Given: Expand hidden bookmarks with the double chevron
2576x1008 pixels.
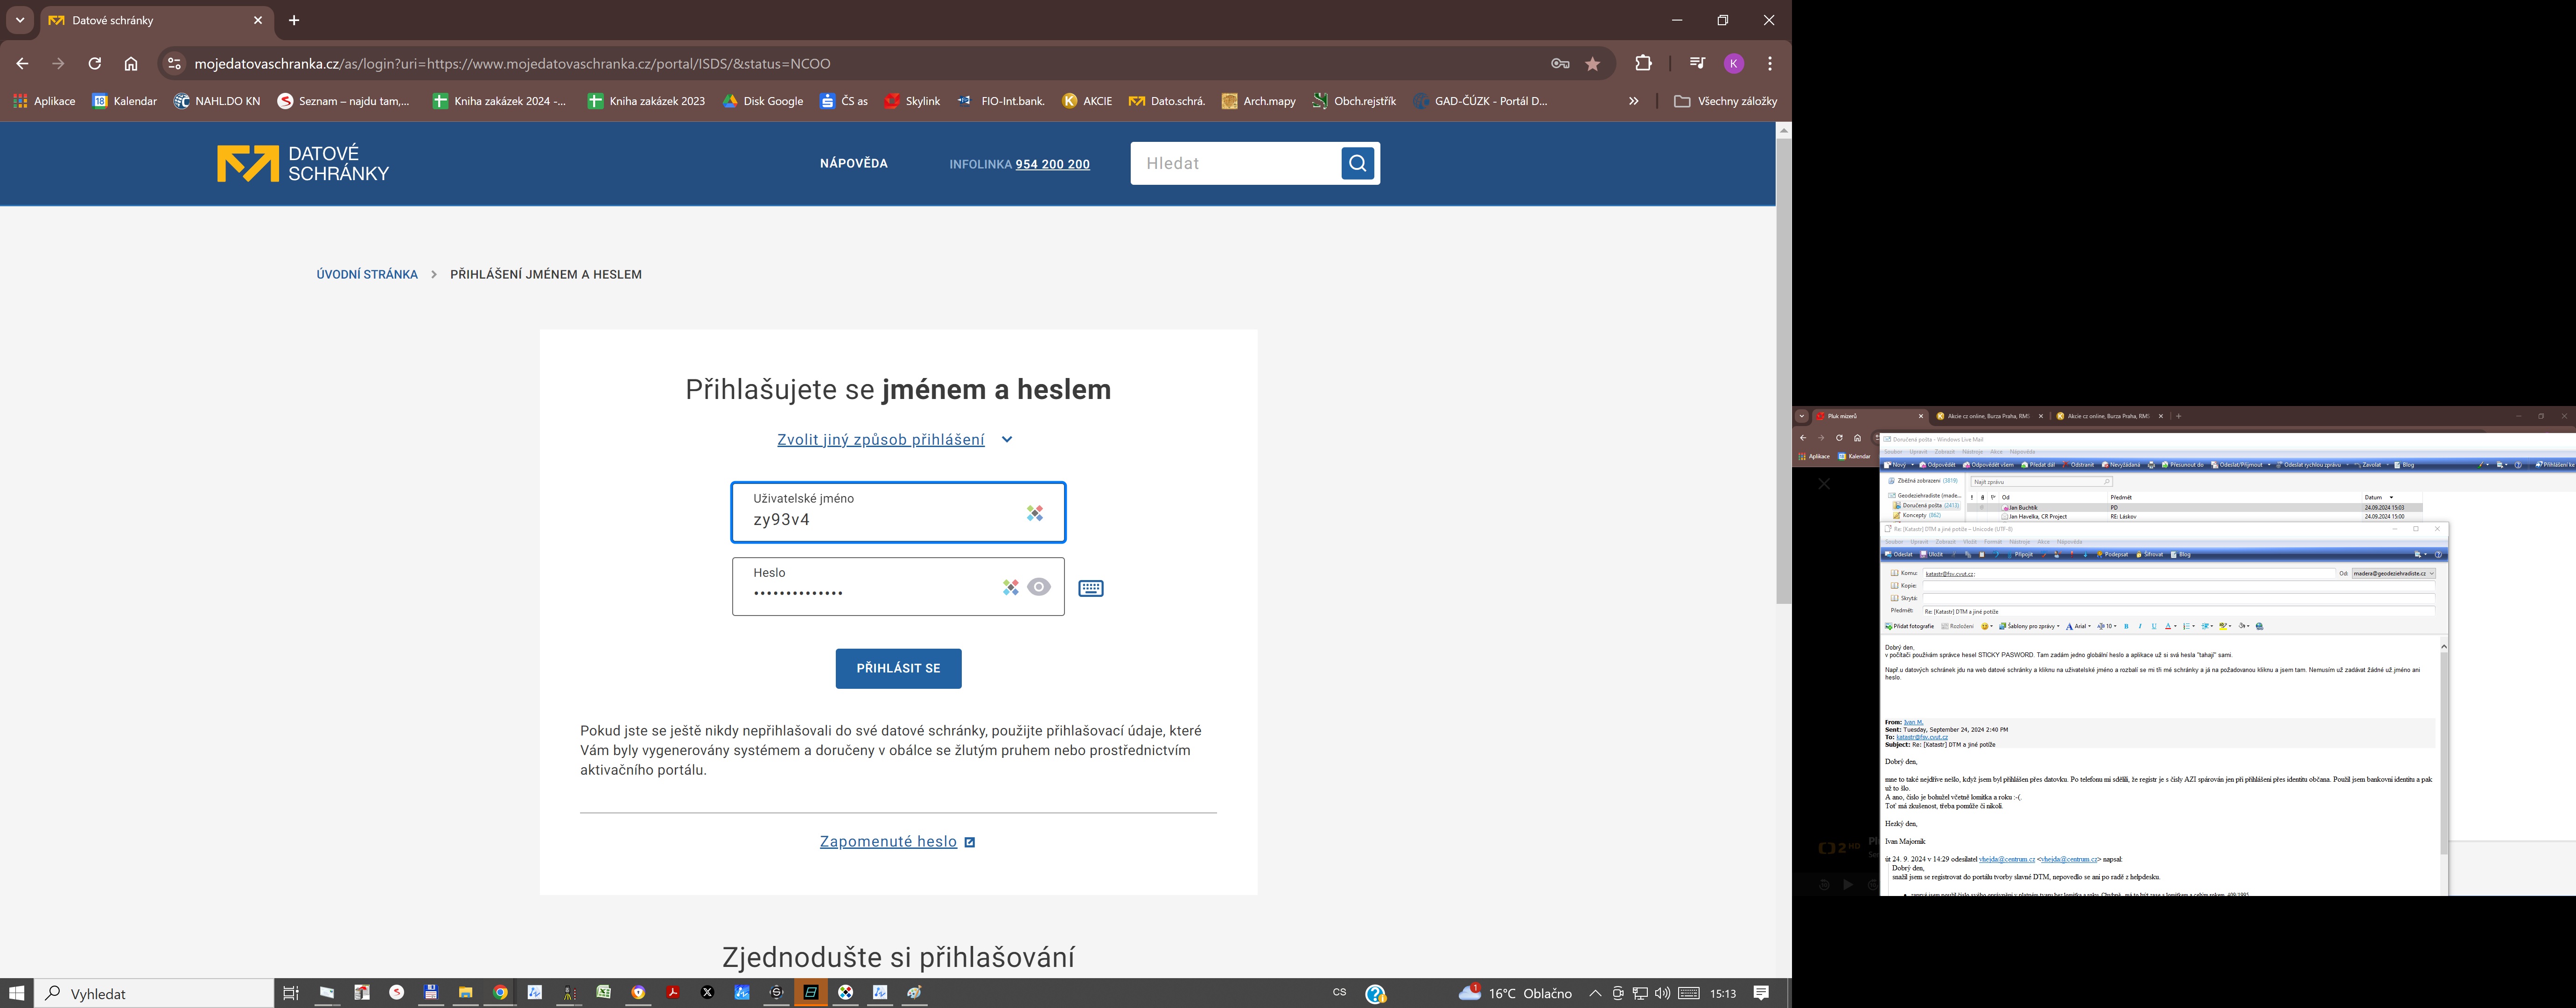Looking at the screenshot, I should (x=1633, y=101).
